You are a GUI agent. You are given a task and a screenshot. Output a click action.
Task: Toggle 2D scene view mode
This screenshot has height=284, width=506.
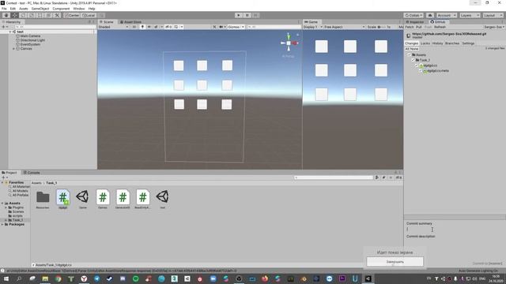[x=134, y=27]
